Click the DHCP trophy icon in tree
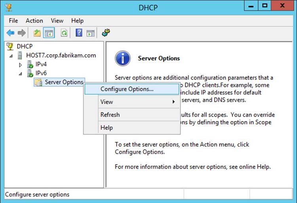297x203 pixels. click(x=10, y=46)
